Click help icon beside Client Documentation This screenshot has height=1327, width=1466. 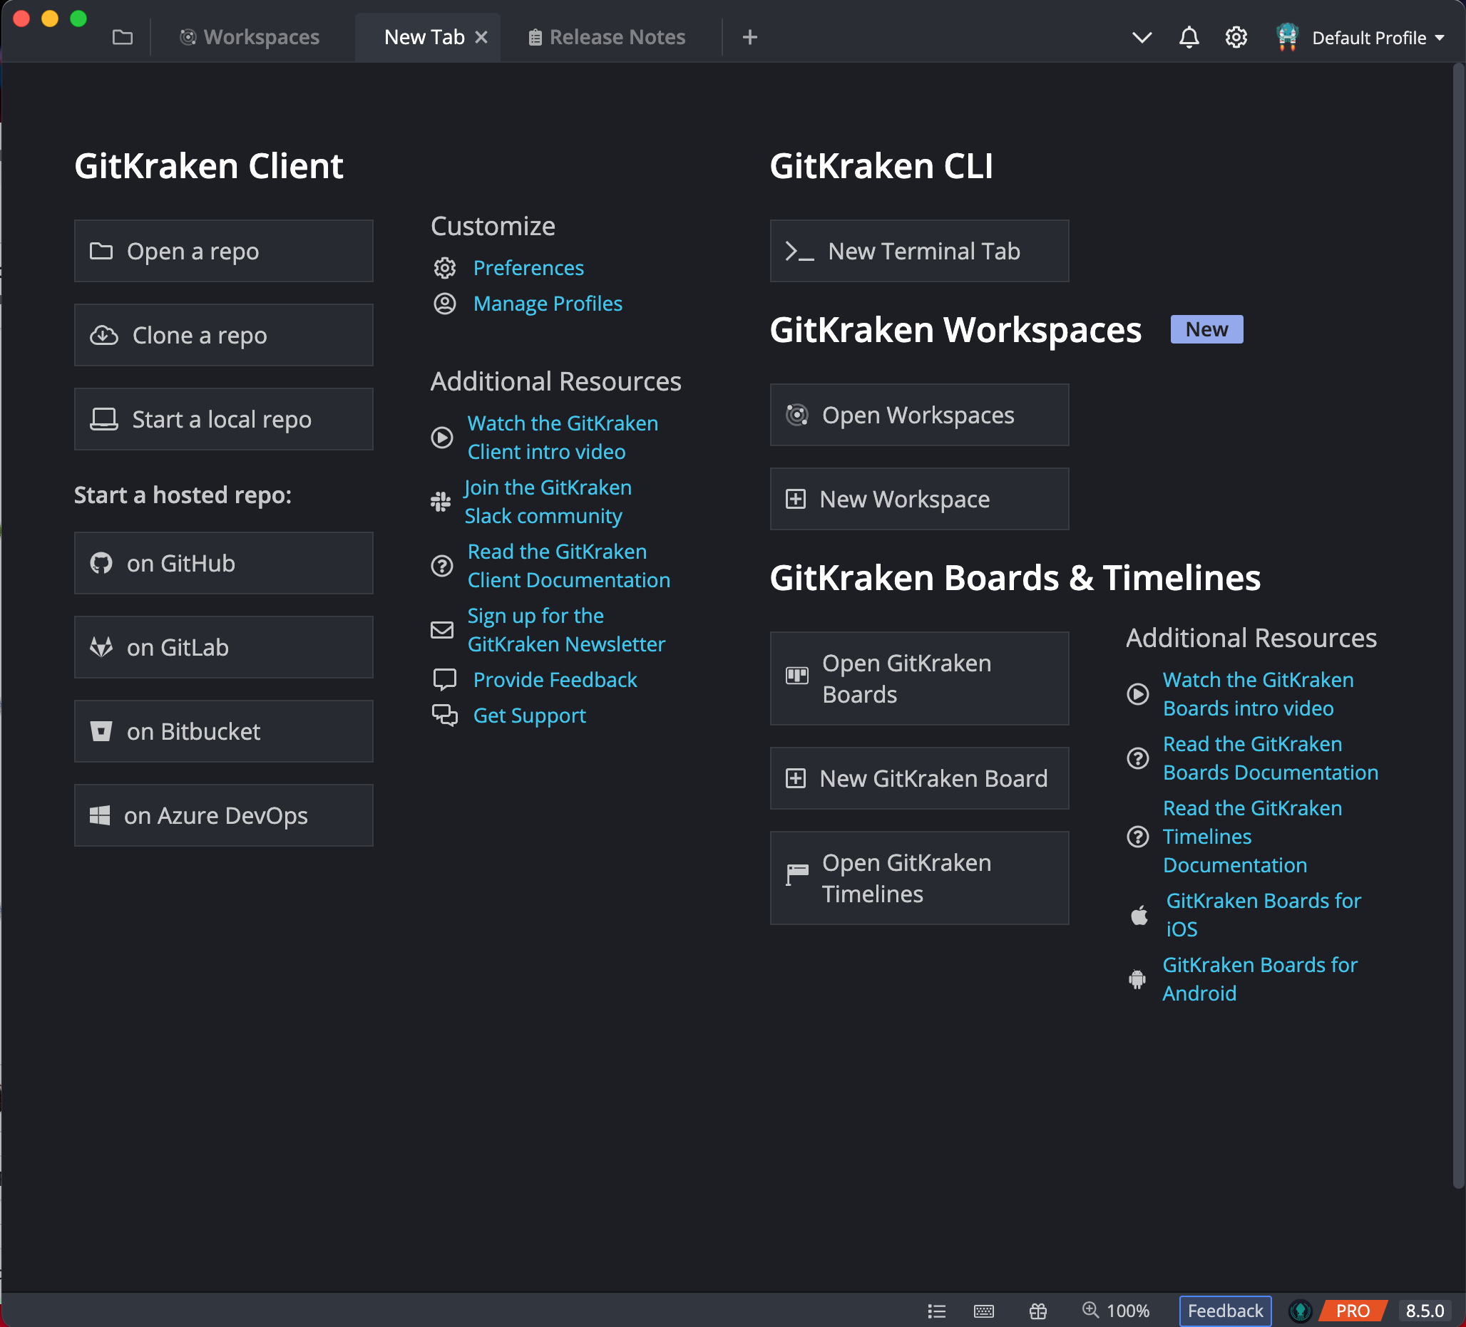point(441,566)
